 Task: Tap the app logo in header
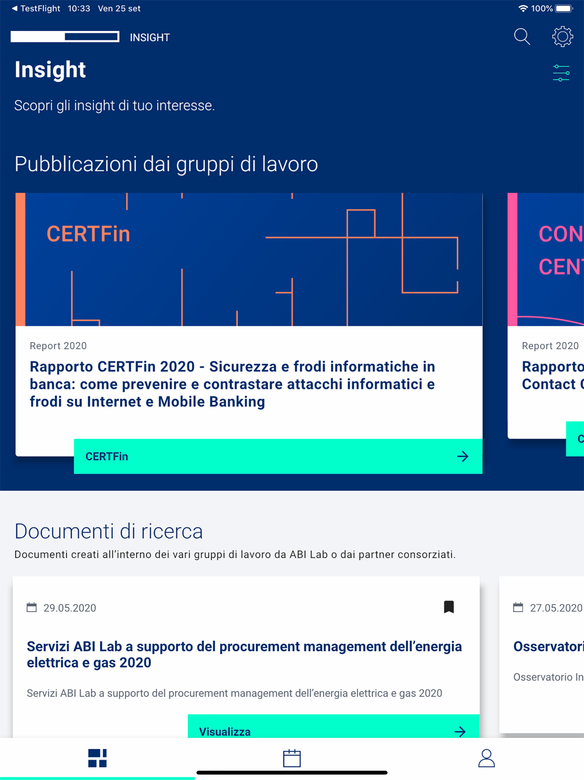coord(65,37)
